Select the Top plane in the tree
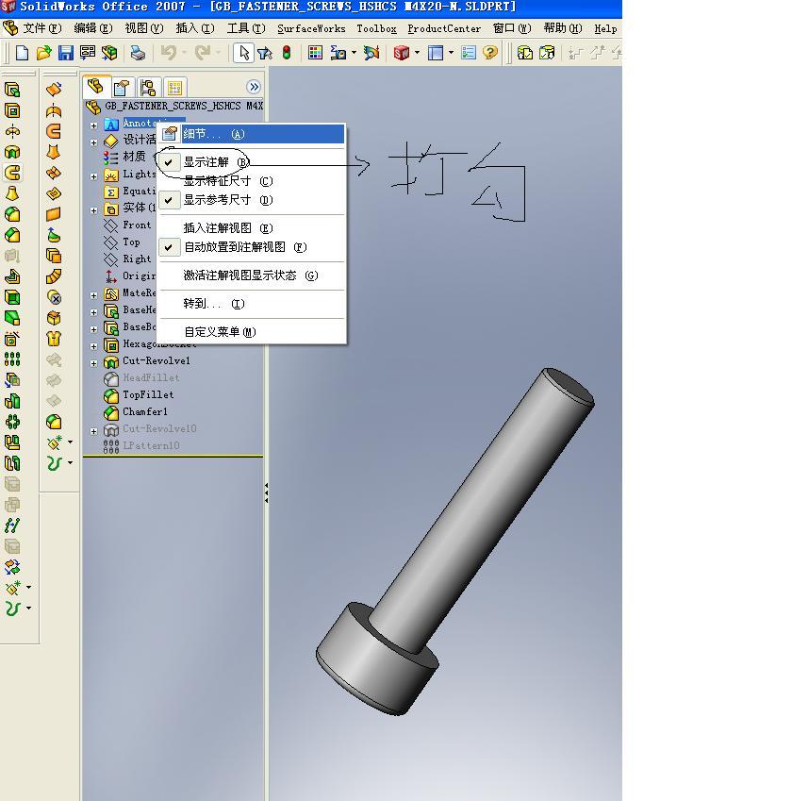This screenshot has width=792, height=801. coord(131,242)
